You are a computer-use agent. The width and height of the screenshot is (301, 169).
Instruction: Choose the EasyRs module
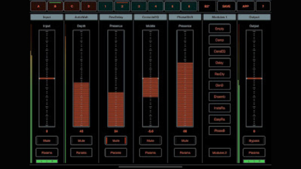pos(219,119)
